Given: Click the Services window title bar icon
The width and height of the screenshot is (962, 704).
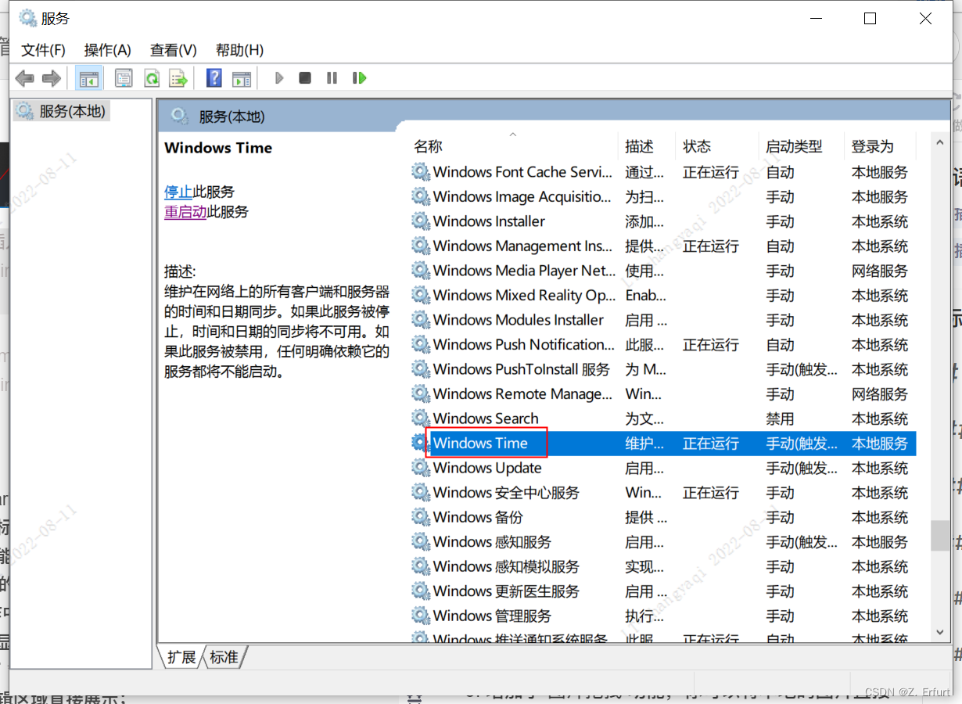Looking at the screenshot, I should coord(28,18).
